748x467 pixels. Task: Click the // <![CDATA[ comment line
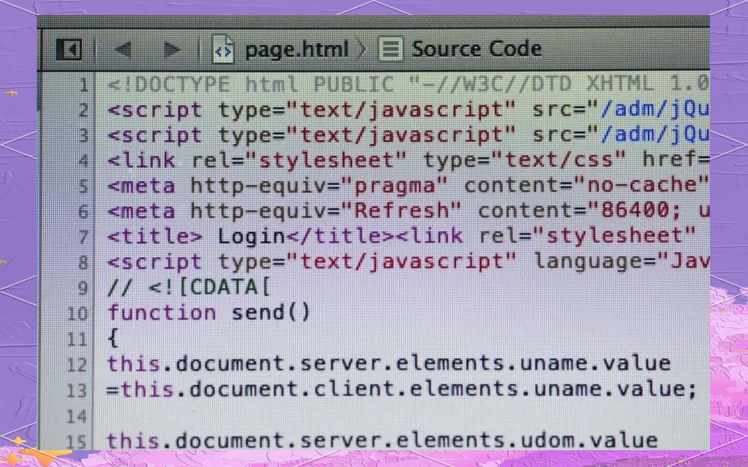point(188,287)
